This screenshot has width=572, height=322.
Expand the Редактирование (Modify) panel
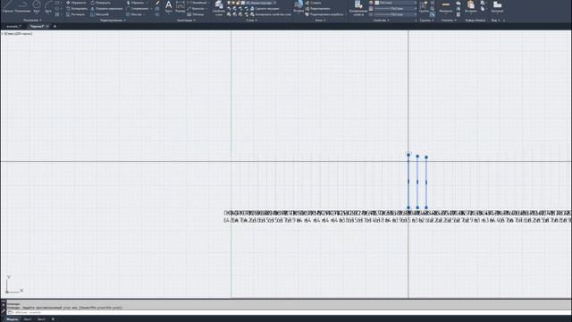pos(114,20)
